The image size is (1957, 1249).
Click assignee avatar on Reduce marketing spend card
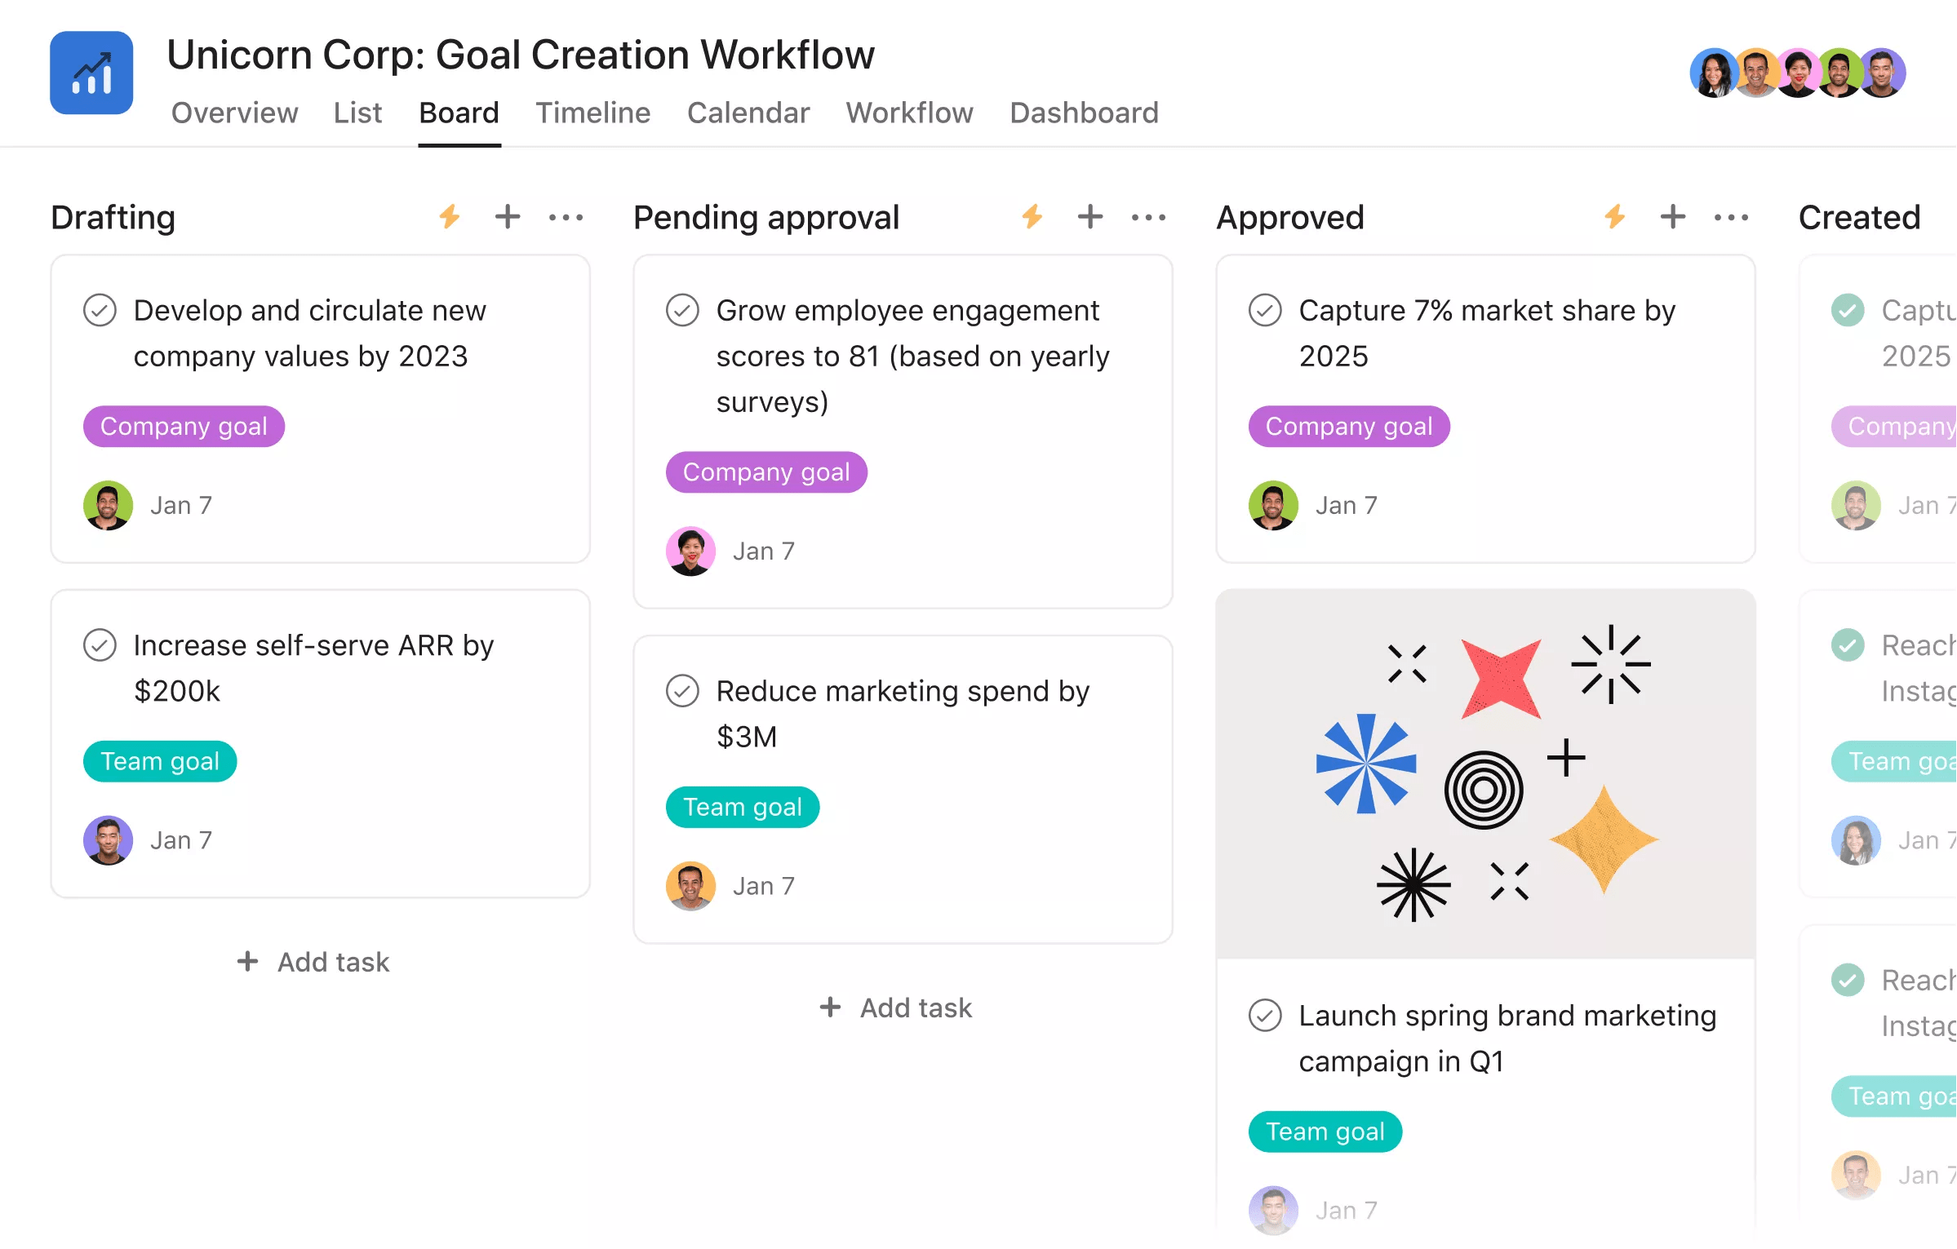tap(690, 886)
